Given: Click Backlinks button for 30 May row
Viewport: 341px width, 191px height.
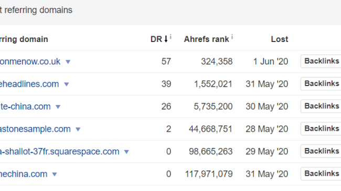Looking at the screenshot, I should click(321, 106).
